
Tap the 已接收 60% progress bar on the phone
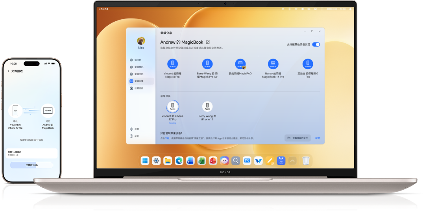tap(31, 165)
